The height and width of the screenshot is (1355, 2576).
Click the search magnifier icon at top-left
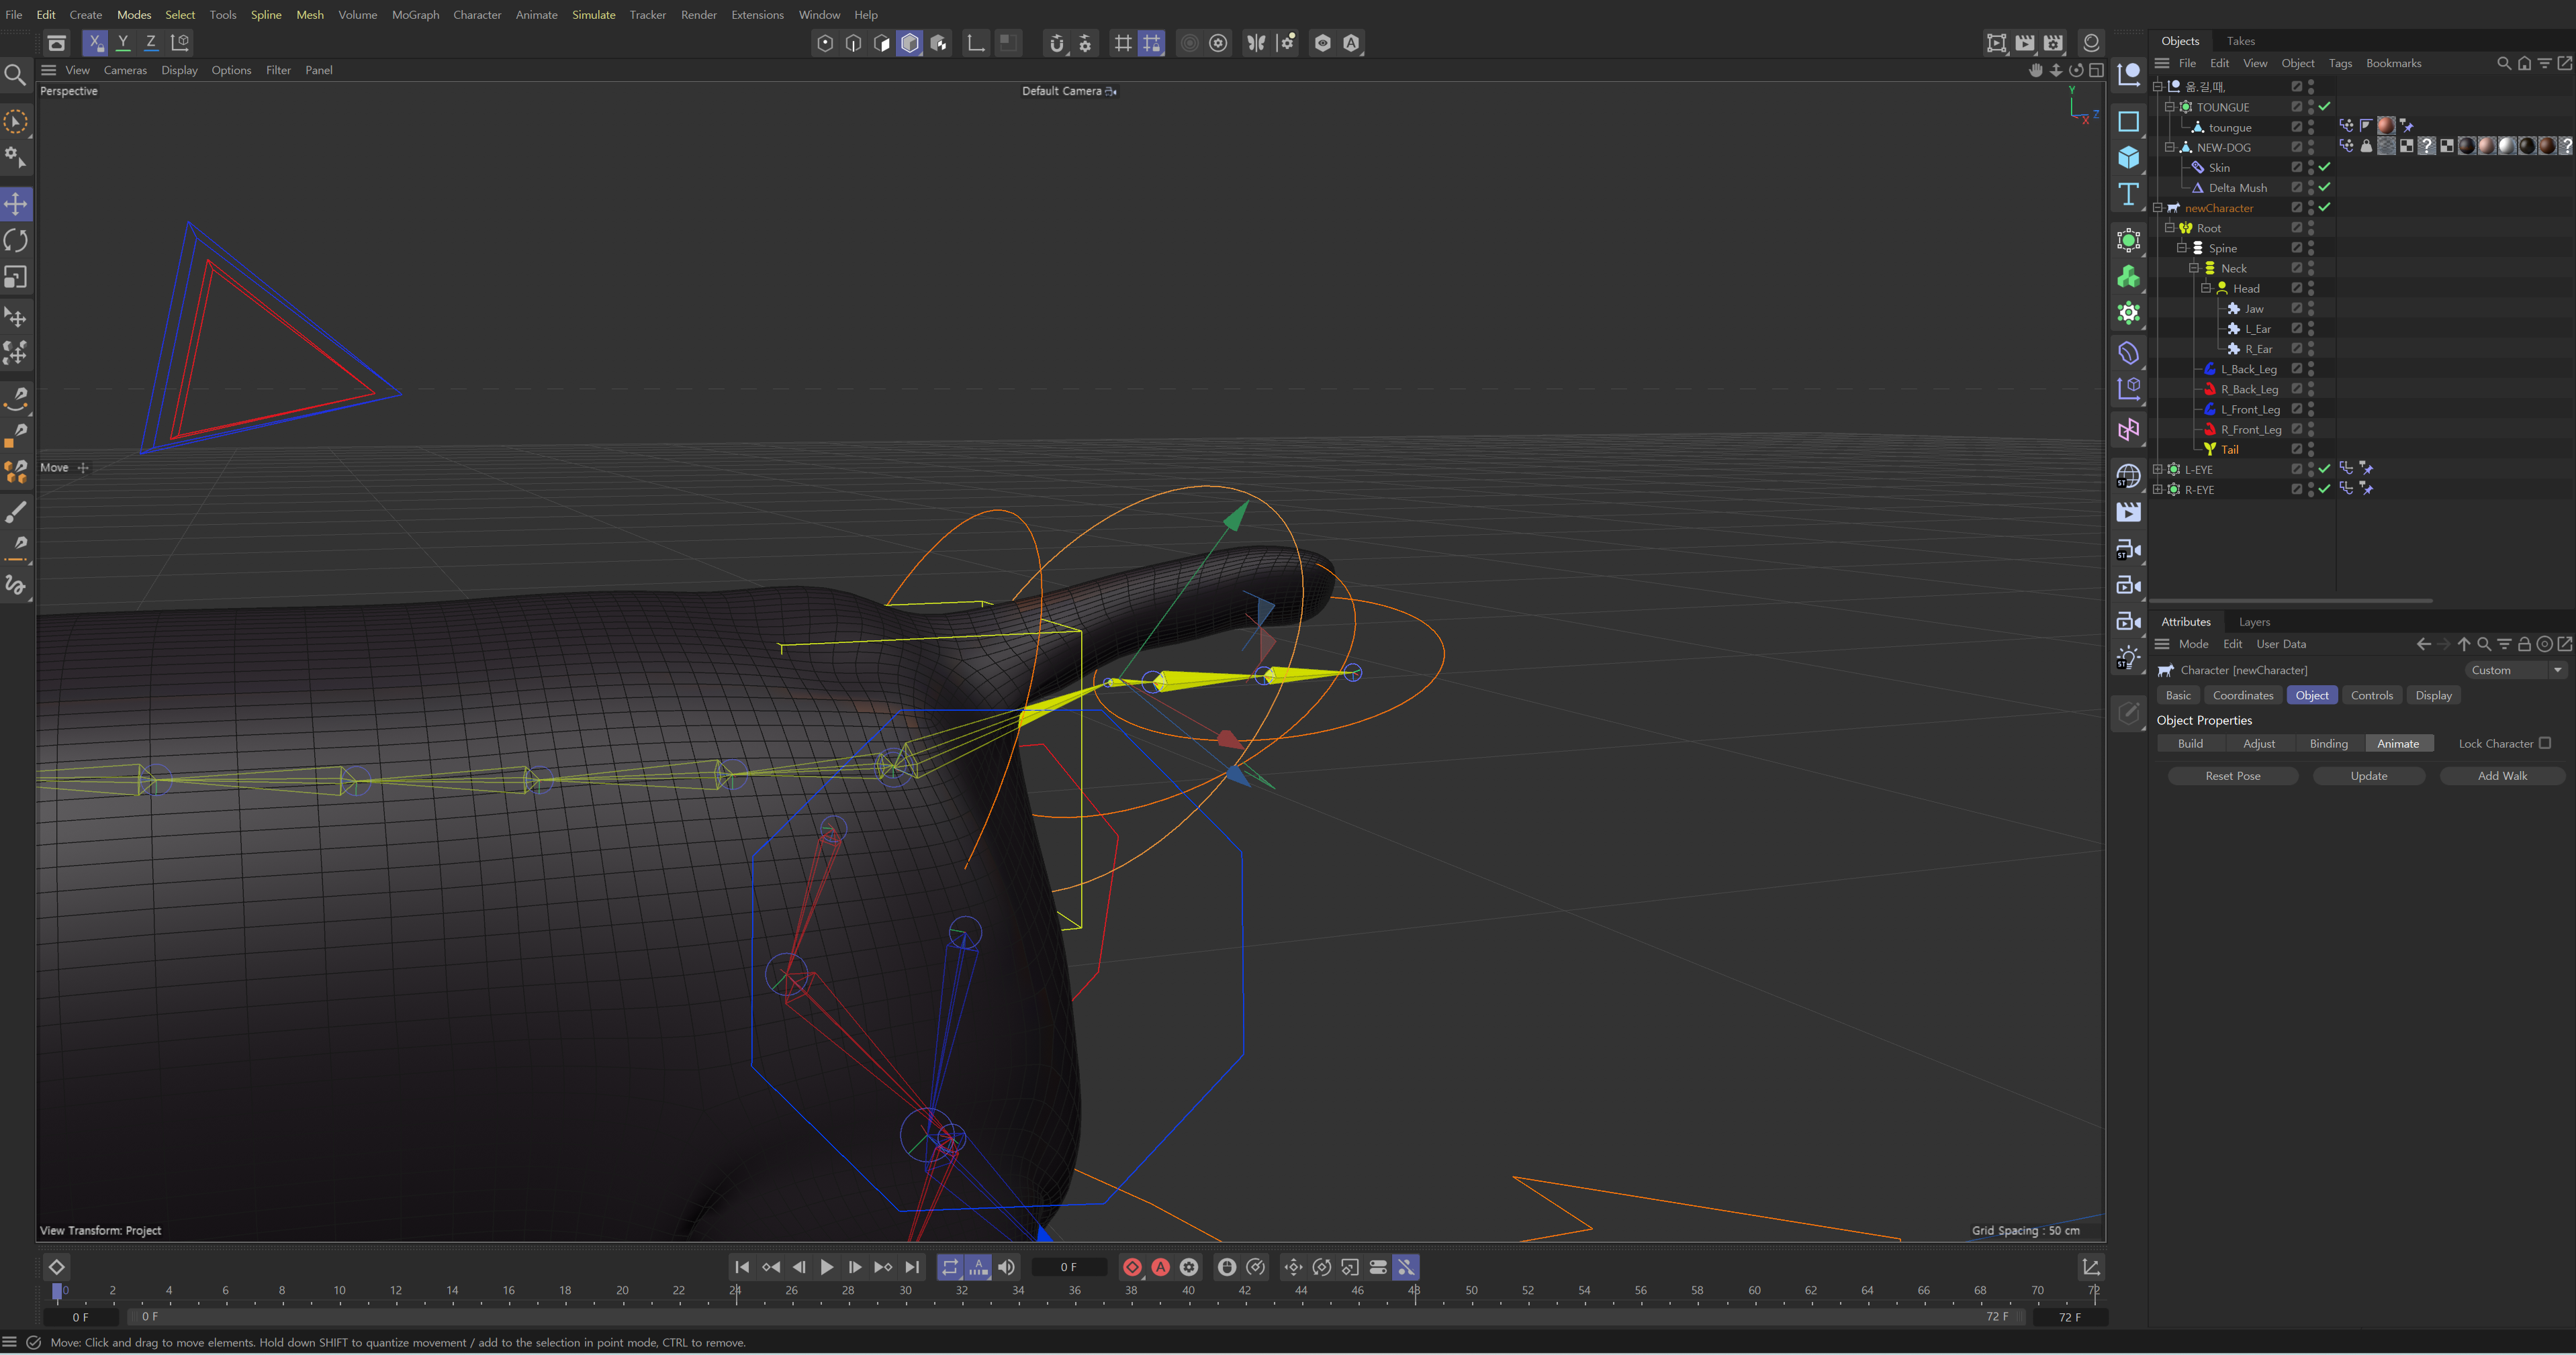[15, 75]
